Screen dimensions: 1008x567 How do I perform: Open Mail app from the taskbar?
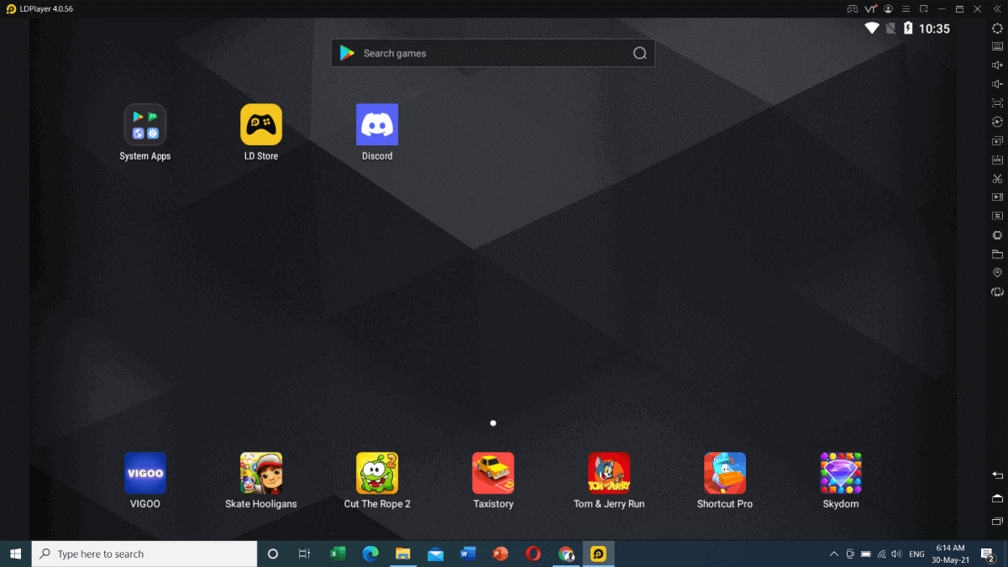(x=435, y=554)
